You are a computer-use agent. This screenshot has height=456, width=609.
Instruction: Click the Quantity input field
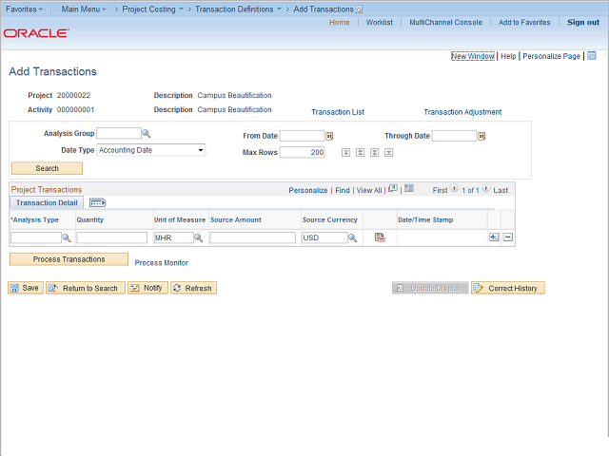click(x=112, y=237)
